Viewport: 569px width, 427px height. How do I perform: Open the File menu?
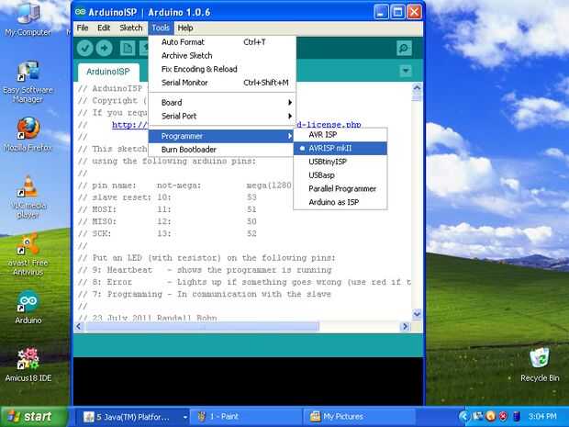83,28
